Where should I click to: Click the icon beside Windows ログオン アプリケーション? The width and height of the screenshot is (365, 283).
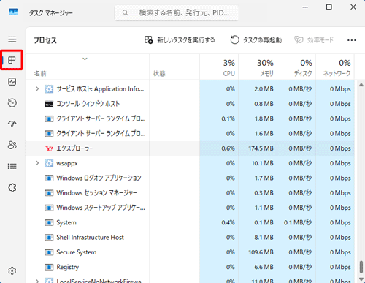49,178
